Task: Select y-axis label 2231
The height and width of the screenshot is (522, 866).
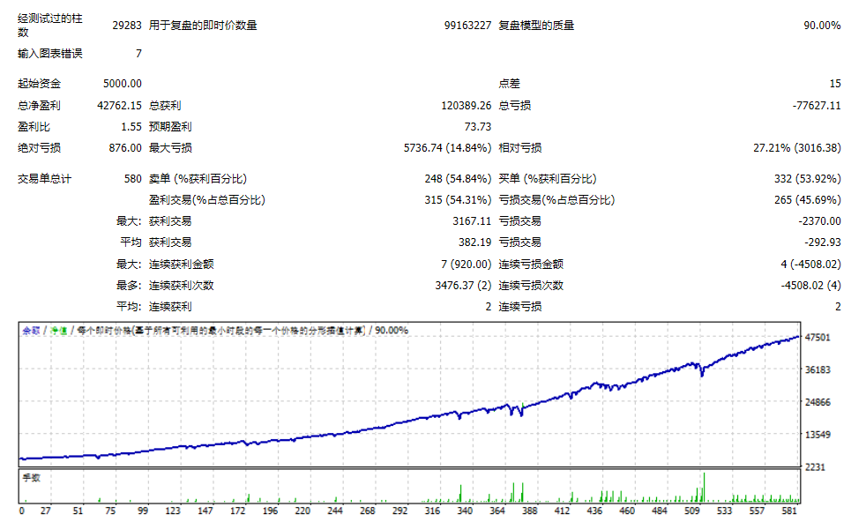Action: 815,467
